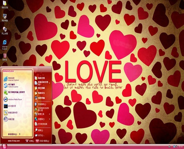This screenshot has height=149, width=184.
Task: Launch Internet Explorer desktop shortcut
Action: point(5,45)
